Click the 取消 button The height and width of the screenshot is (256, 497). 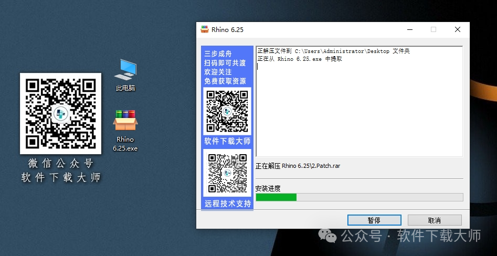click(434, 220)
